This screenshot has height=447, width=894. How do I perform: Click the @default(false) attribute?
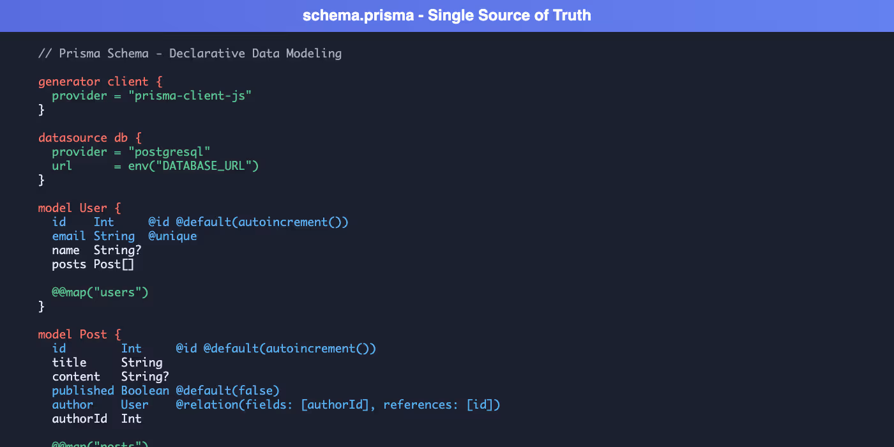pos(228,391)
